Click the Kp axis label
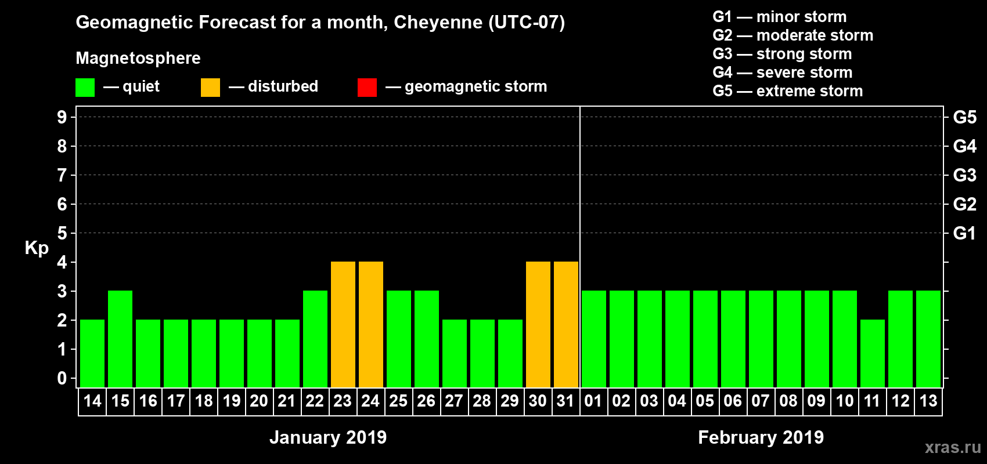 click(x=37, y=248)
